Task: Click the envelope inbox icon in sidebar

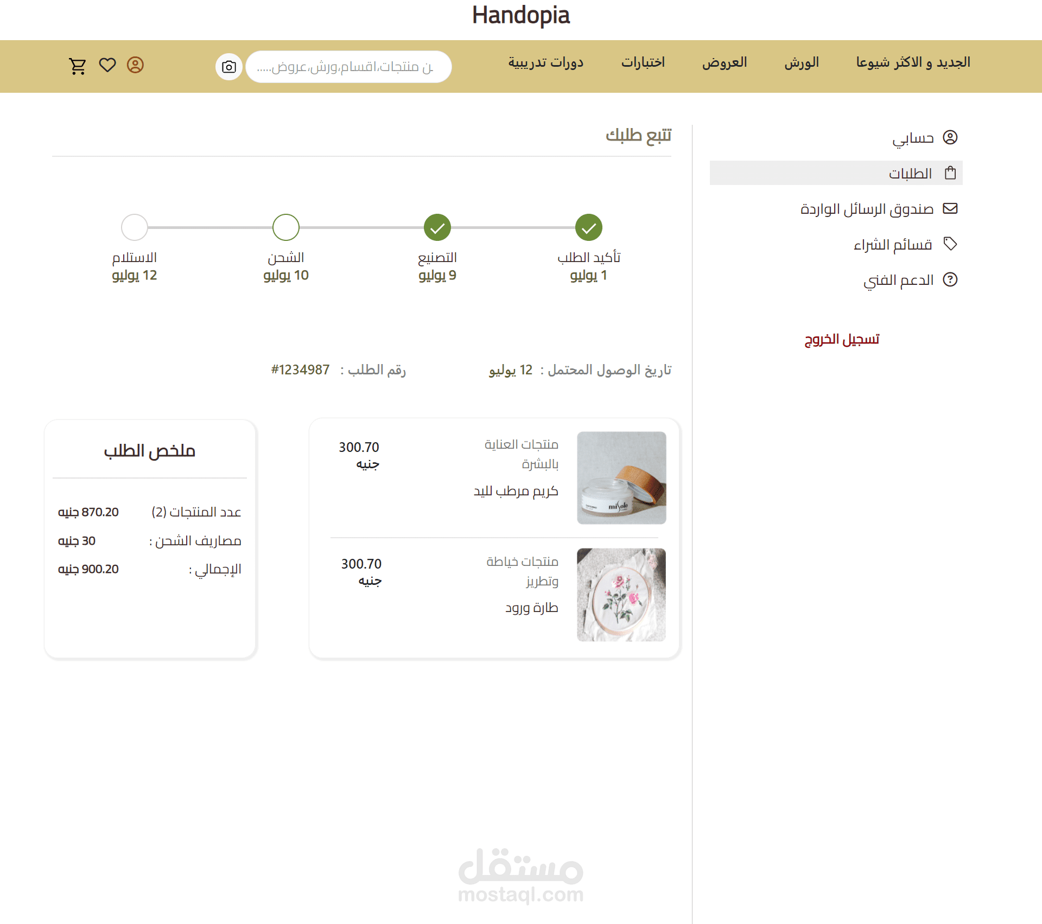Action: tap(950, 208)
